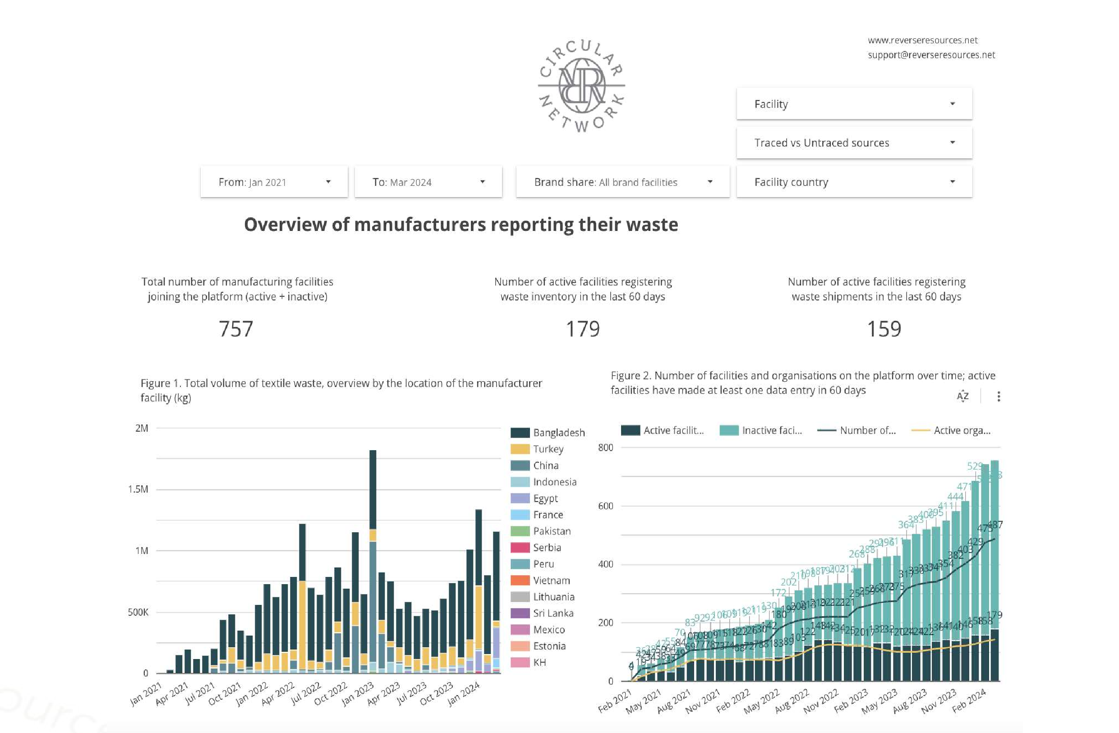Open the Brand share dropdown
Screen dimensions: 1119x733
coord(622,182)
